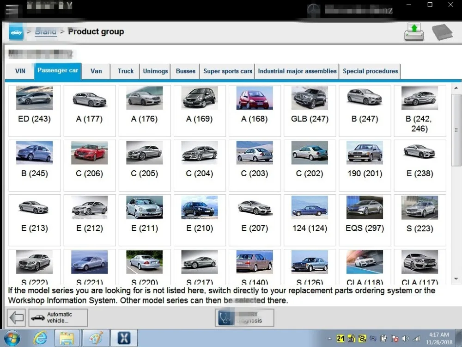The width and height of the screenshot is (462, 347).
Task: Choose the C (202) model tile
Action: coord(310,165)
